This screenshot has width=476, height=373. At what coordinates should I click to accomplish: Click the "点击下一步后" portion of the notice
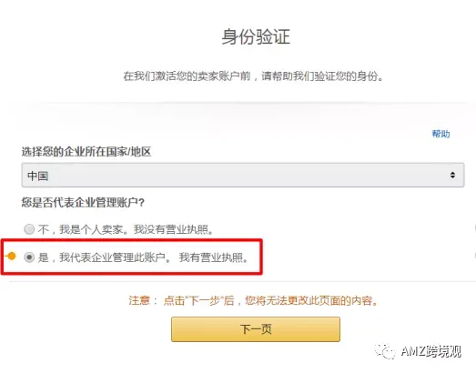[x=198, y=301]
